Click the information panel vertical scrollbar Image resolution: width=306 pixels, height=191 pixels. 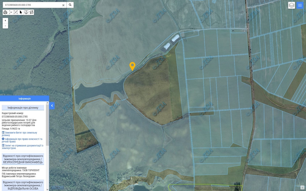point(47,146)
